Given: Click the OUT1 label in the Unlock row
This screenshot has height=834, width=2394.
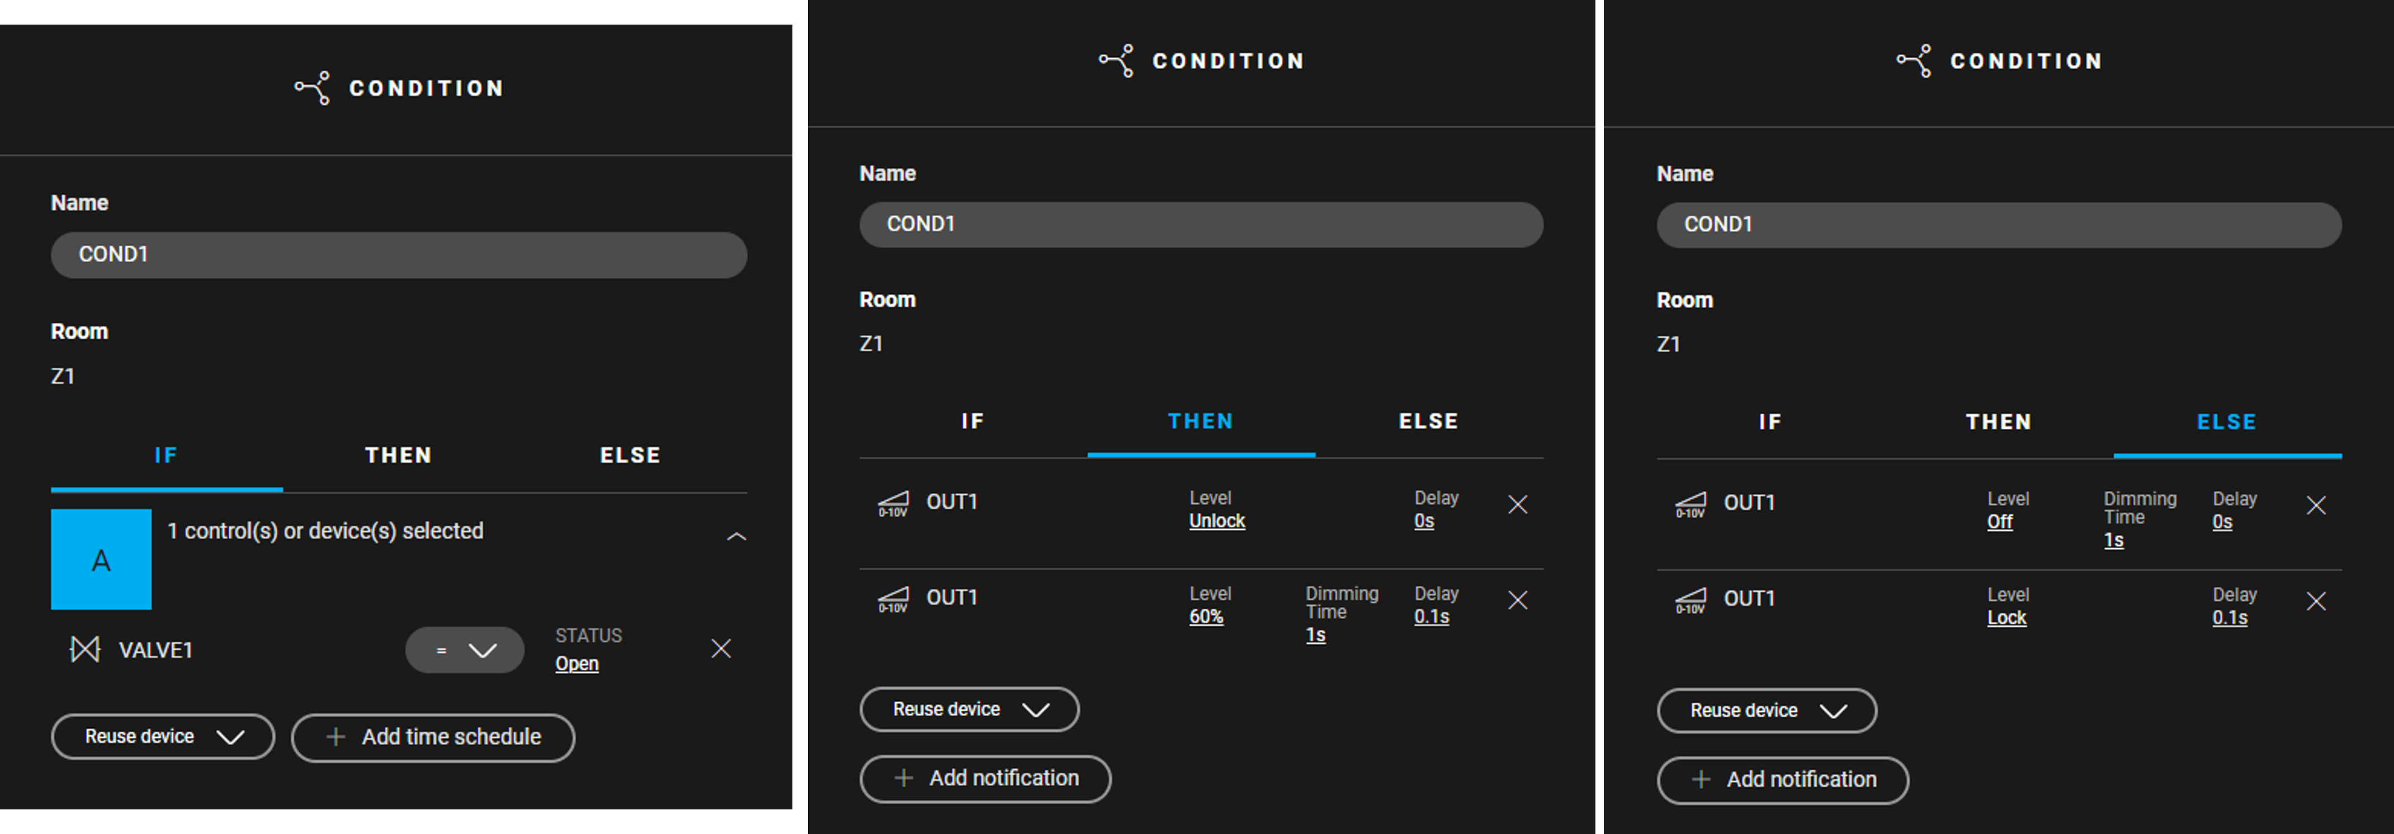Looking at the screenshot, I should tap(952, 501).
